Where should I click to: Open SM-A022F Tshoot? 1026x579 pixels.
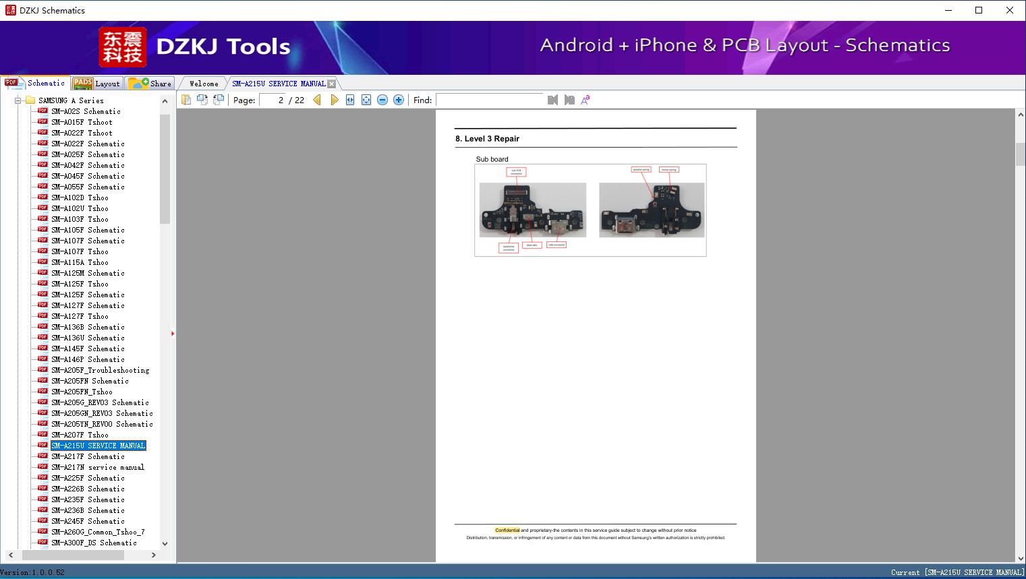(82, 133)
